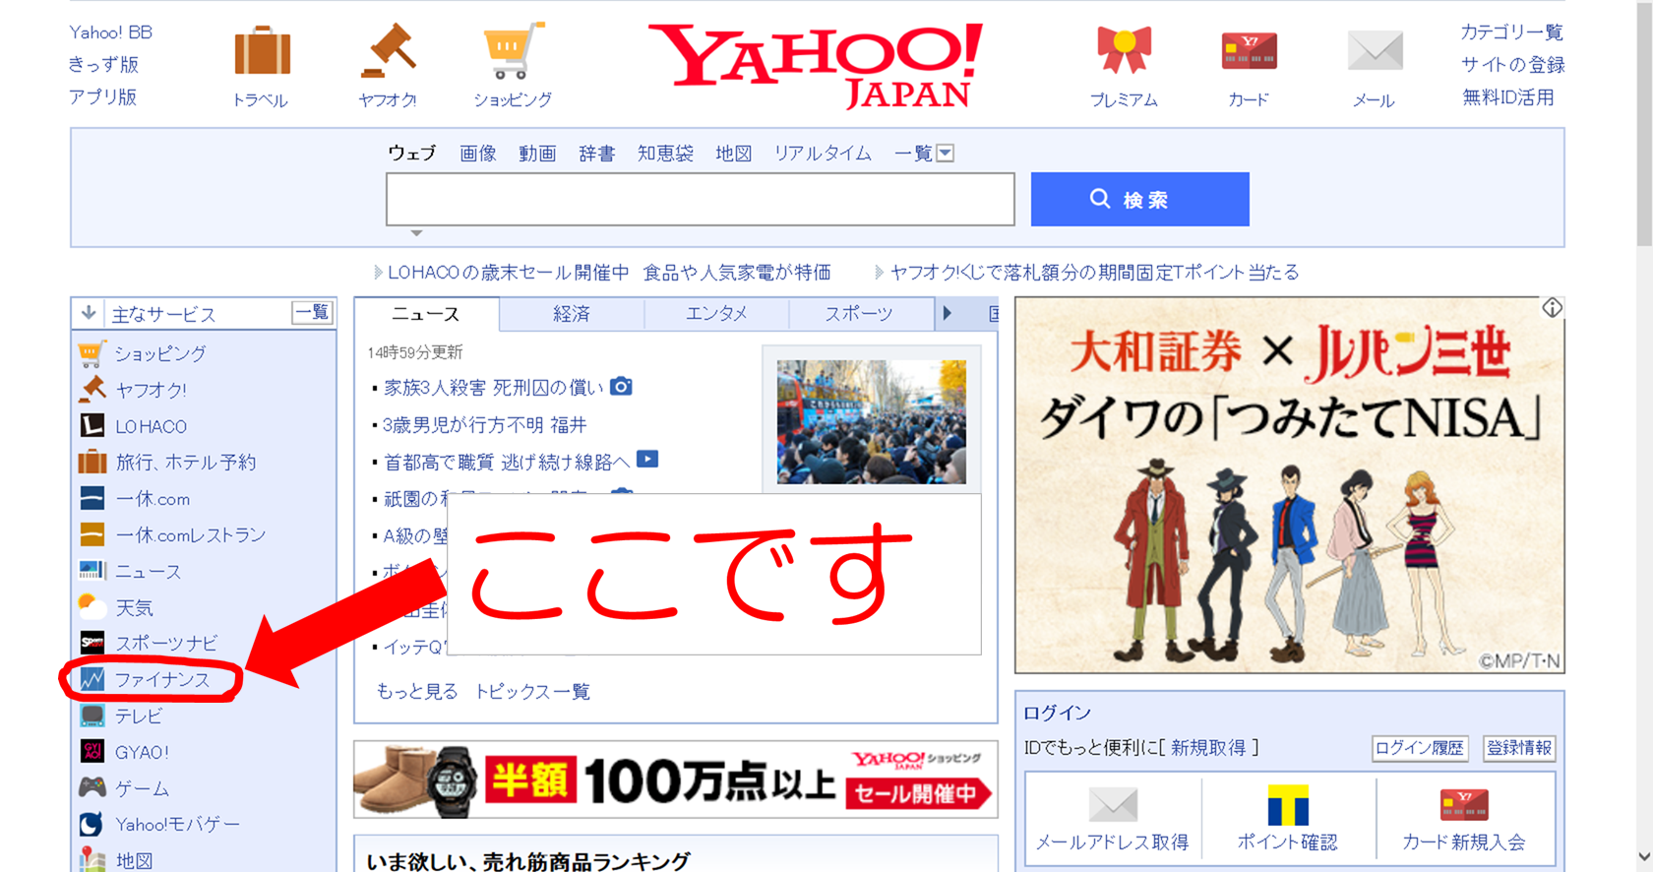Image resolution: width=1653 pixels, height=872 pixels.
Task: Open the 一覧 button in 主なサービス header
Action: [313, 313]
